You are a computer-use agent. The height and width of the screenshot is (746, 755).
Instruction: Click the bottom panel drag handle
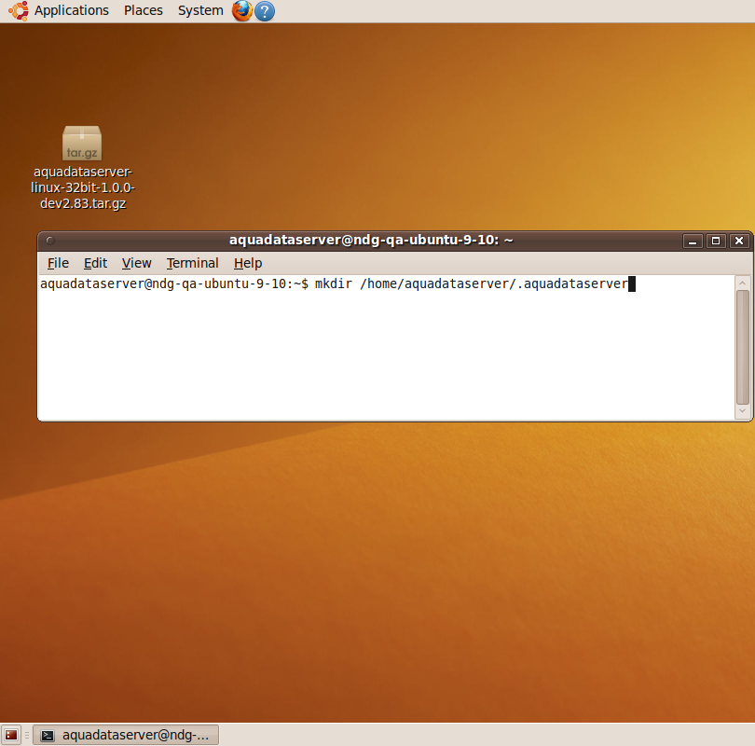pyautogui.click(x=27, y=735)
